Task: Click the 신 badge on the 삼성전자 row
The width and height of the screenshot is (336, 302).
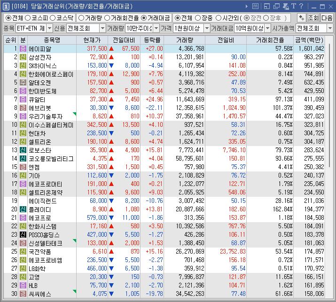Action: tap(23, 57)
